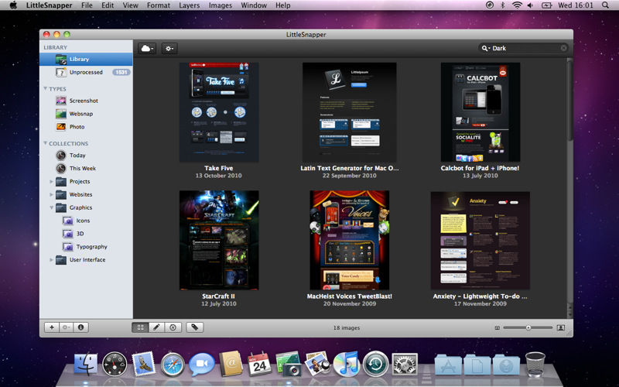Click the small thumbnail size icon
Screen dimensions: 619x387
497,327
